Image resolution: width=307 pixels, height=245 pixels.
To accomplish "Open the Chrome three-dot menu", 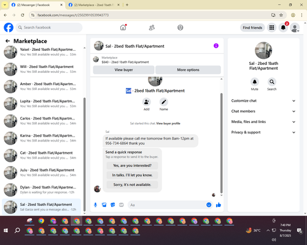I will click(301, 15).
